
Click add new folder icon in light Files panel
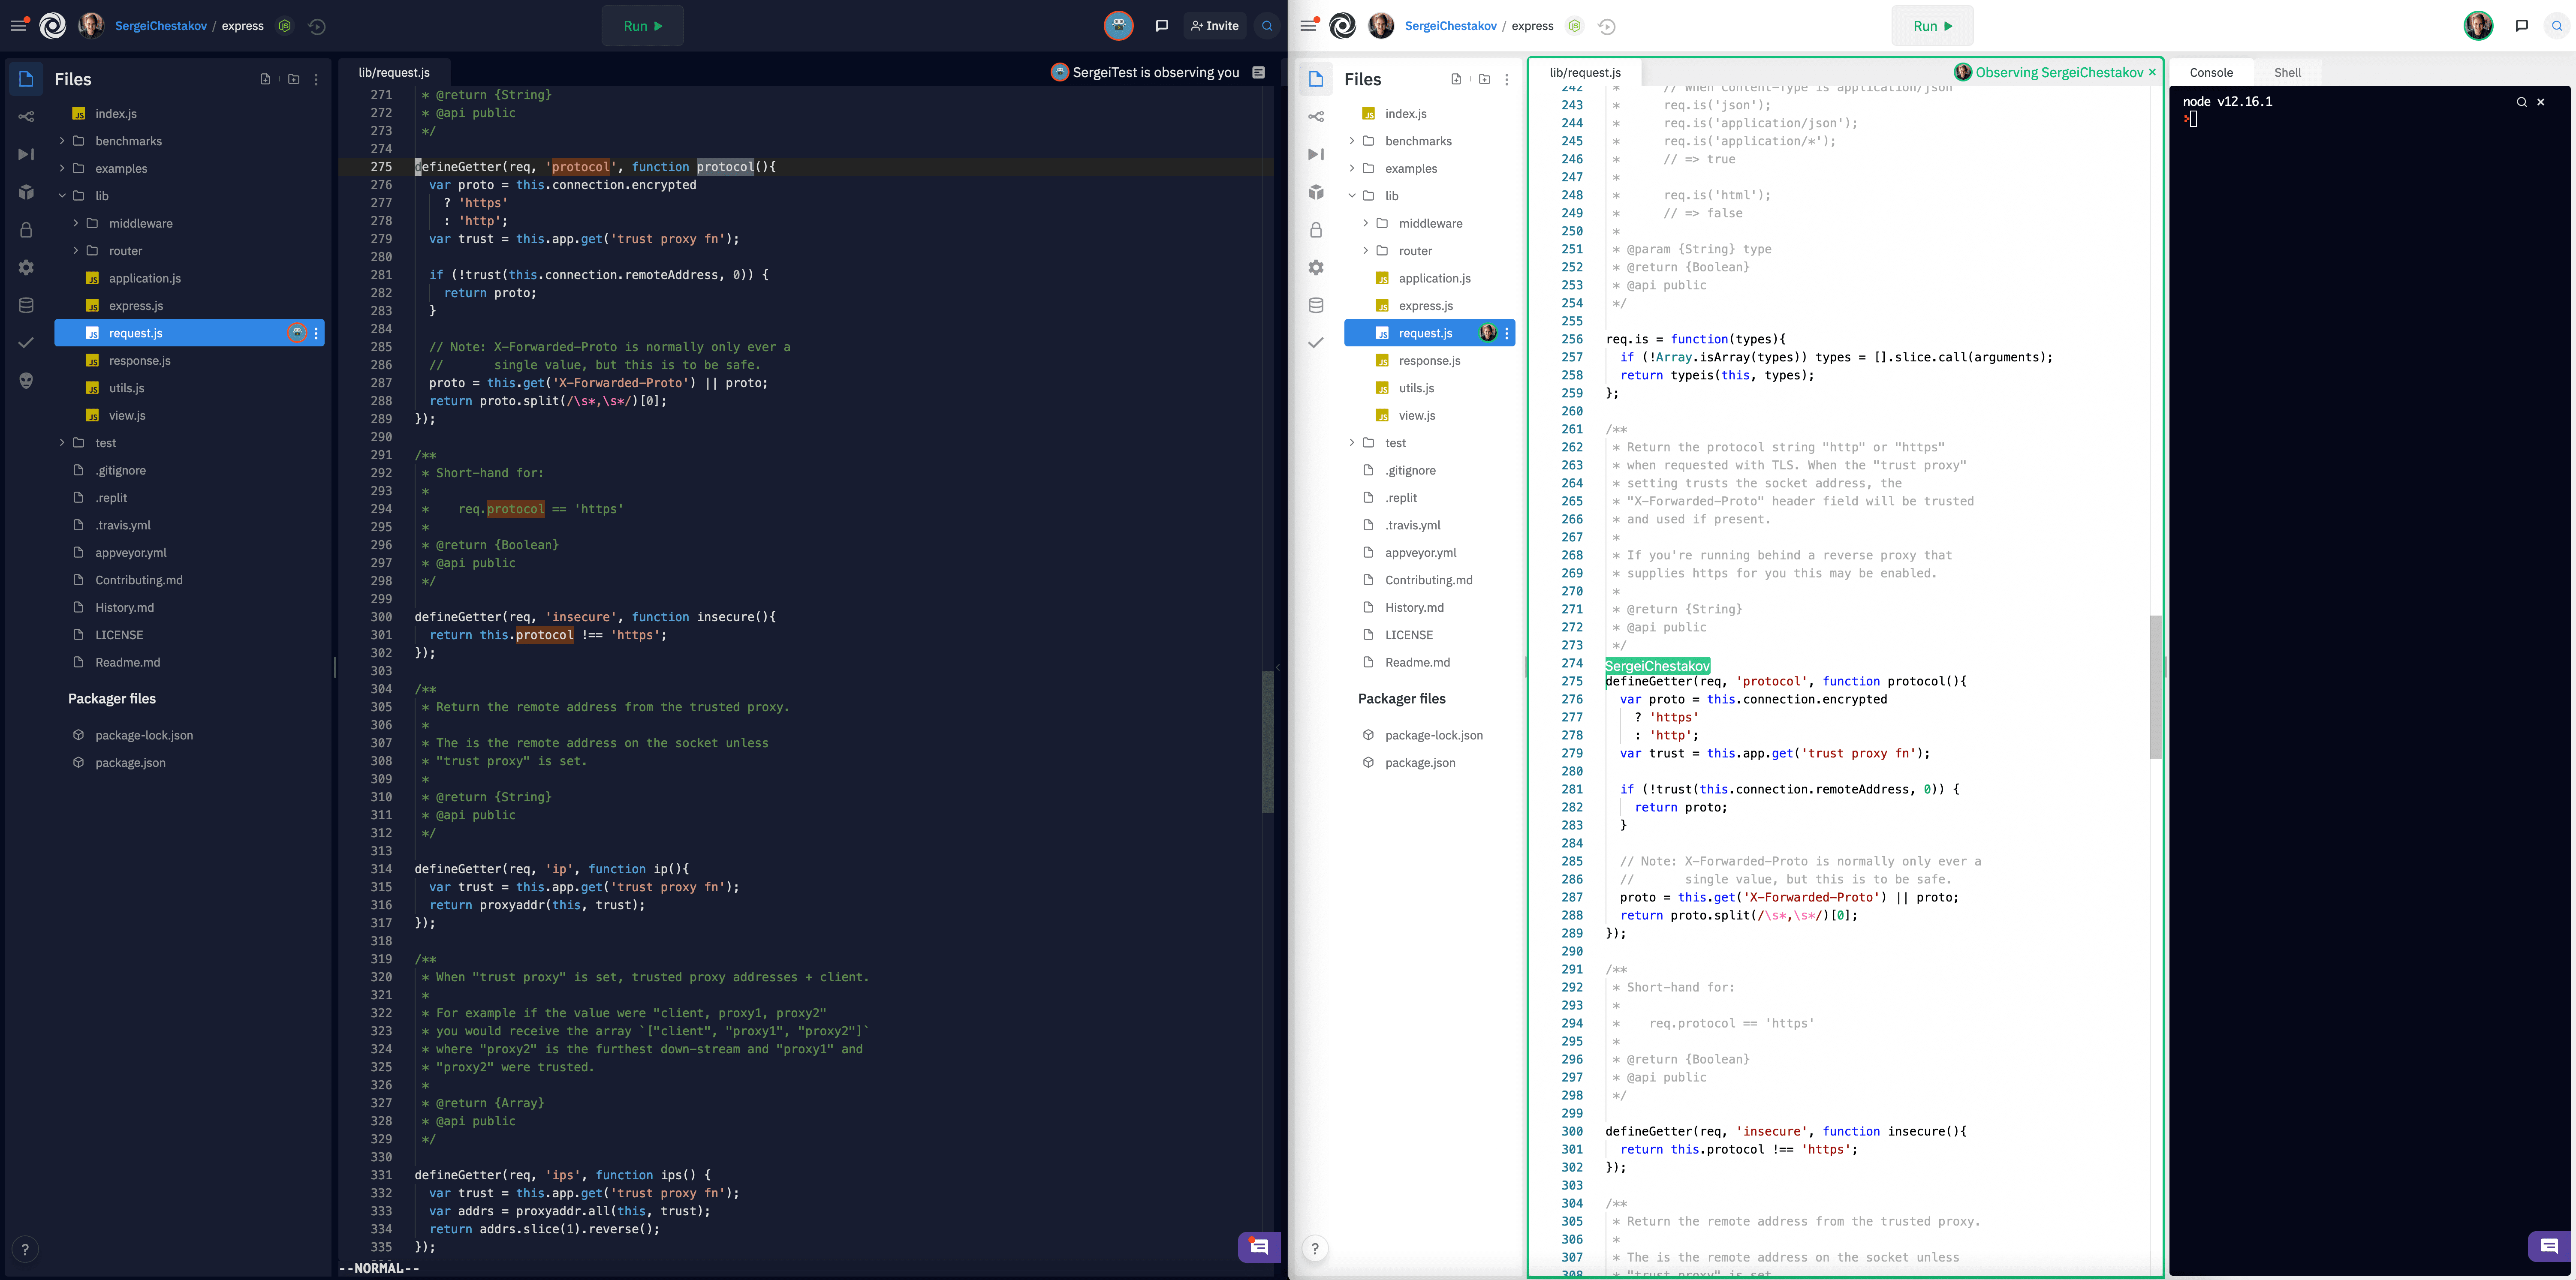pos(1484,79)
